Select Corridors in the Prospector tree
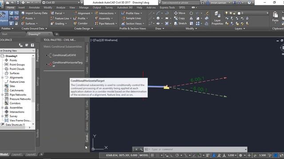 pos(15,103)
